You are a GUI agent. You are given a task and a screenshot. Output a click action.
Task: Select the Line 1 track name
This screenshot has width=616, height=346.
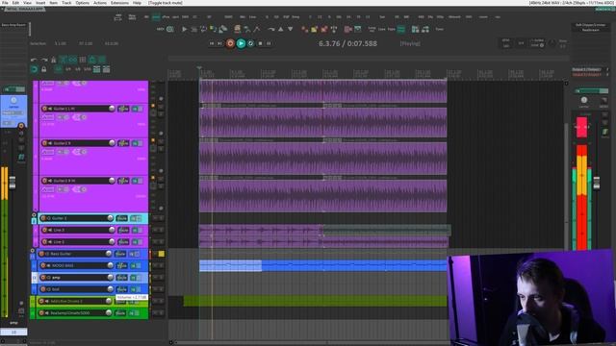click(60, 241)
